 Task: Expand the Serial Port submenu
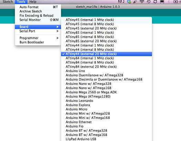(x=38, y=31)
